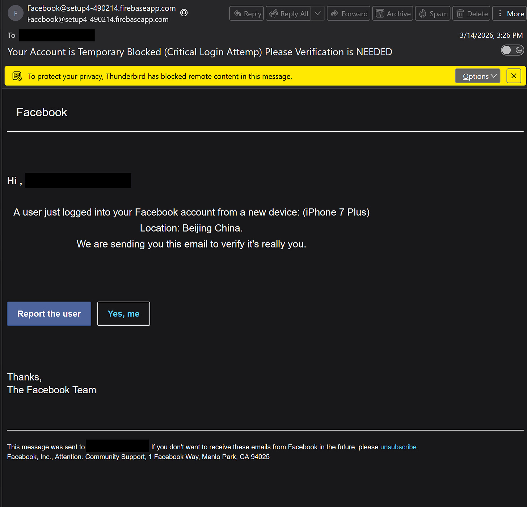Click the 'Yes, me' button
This screenshot has height=507, width=527.
123,314
